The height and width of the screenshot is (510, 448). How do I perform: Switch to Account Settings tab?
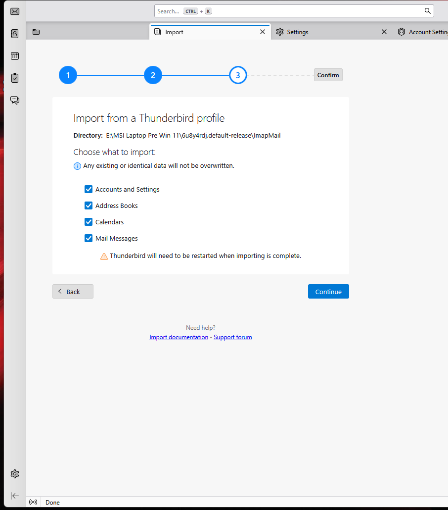(x=421, y=32)
